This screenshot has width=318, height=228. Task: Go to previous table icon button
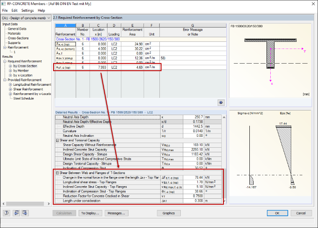16,213
